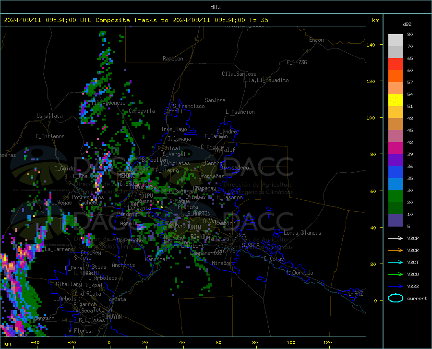432x349 pixels.
Task: Click the Mirador place label
Action: [x=222, y=263]
